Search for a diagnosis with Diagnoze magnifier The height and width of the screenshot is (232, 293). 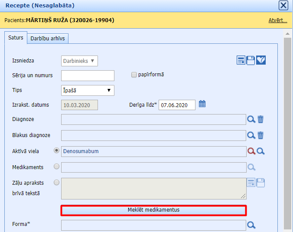click(x=251, y=119)
